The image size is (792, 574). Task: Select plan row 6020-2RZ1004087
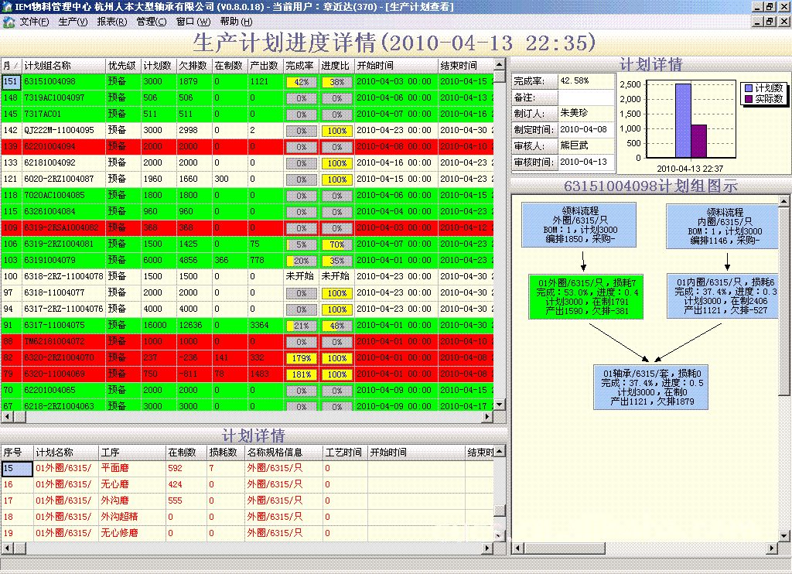coord(247,179)
